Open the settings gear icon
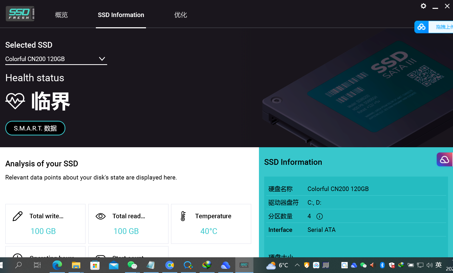The height and width of the screenshot is (273, 453). (x=423, y=6)
